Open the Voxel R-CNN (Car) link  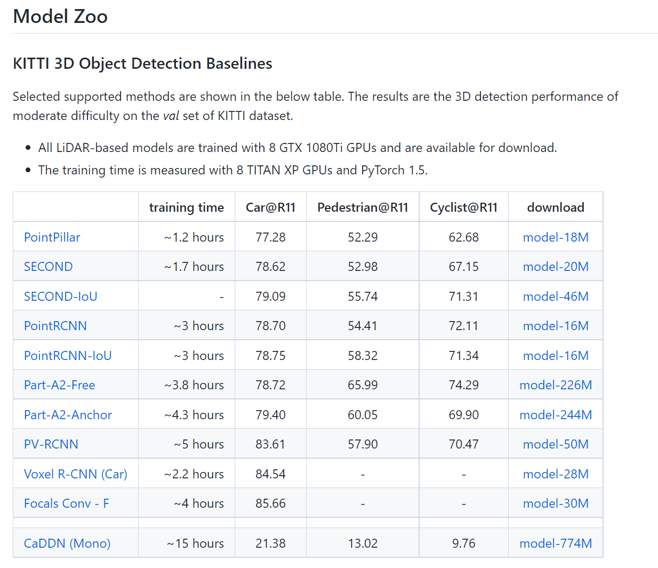pyautogui.click(x=75, y=474)
